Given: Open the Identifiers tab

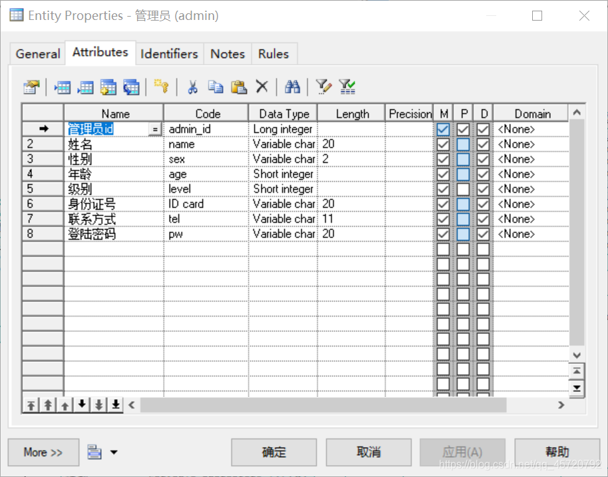Looking at the screenshot, I should [x=169, y=54].
